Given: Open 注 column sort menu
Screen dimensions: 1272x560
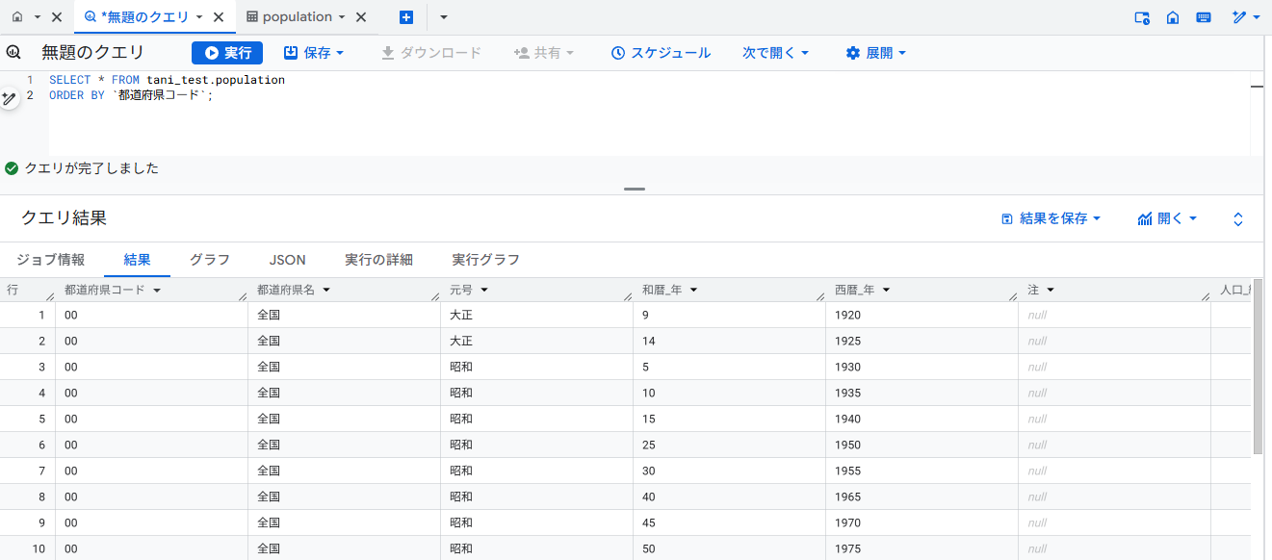Looking at the screenshot, I should pos(1051,290).
